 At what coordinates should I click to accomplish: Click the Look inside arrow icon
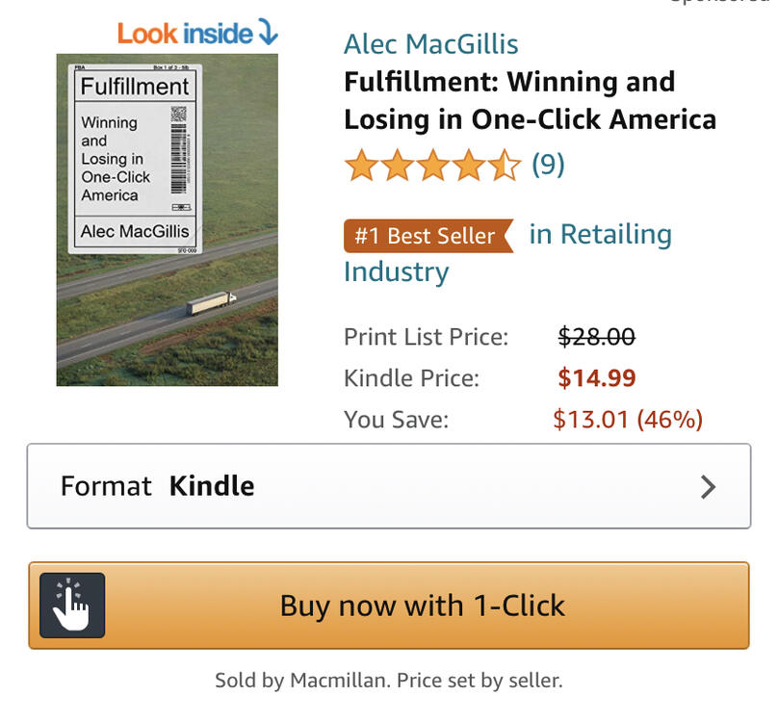click(x=267, y=33)
